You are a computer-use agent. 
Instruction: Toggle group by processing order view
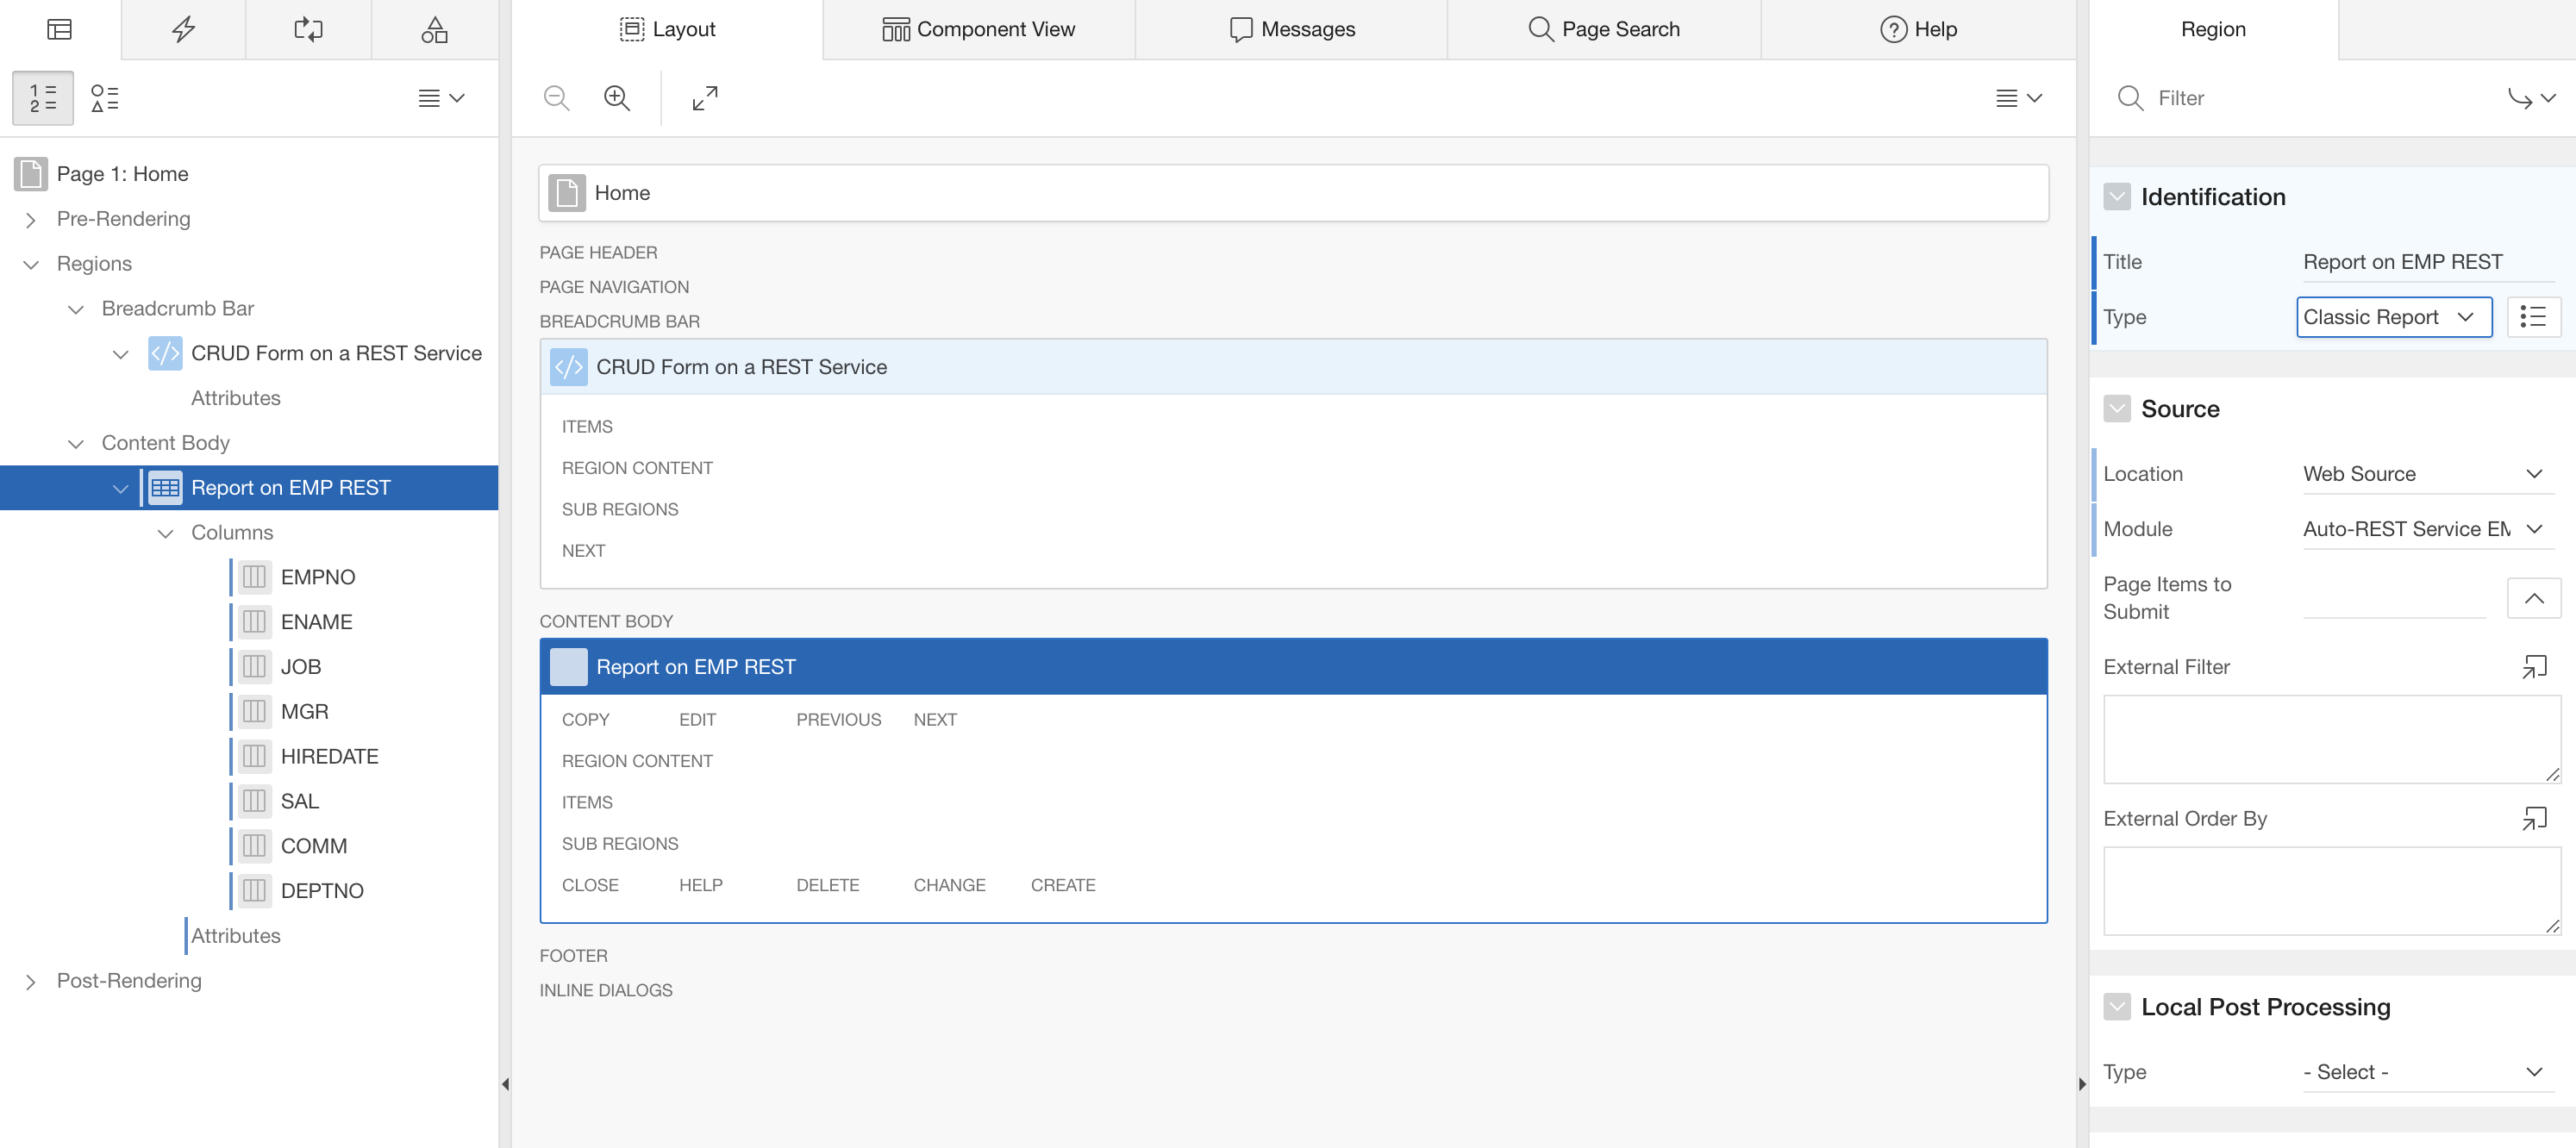[43, 98]
